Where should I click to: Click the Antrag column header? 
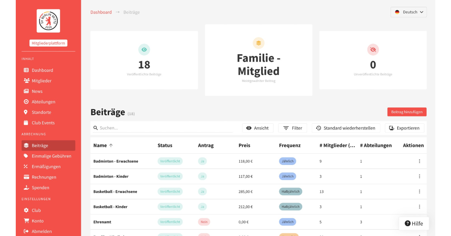click(x=206, y=145)
